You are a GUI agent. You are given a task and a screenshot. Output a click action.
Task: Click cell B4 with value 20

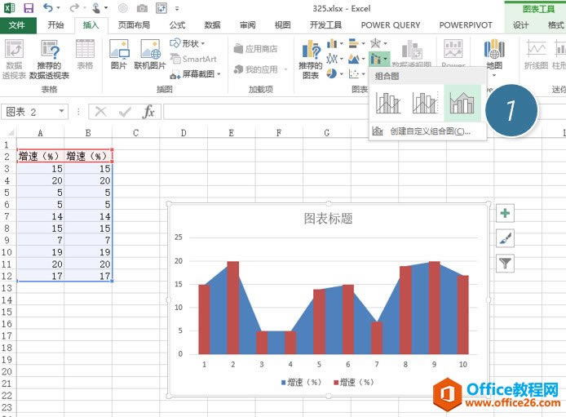click(x=88, y=180)
